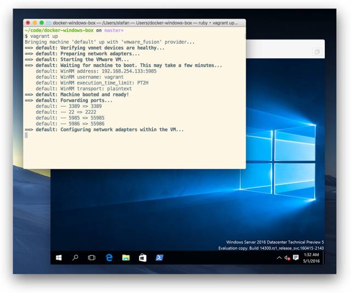The width and height of the screenshot is (351, 293).
Task: Click the 'WinRM username: vagrant' line
Action: pyautogui.click(x=80, y=77)
